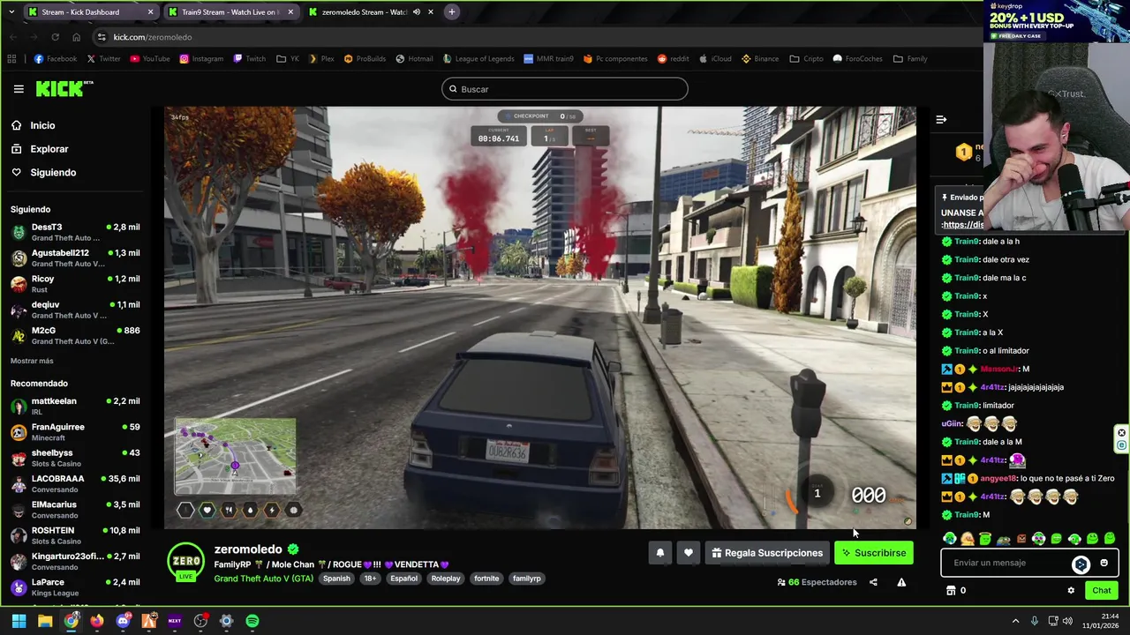Open the Twitch bookmark
The image size is (1130, 635).
249,59
